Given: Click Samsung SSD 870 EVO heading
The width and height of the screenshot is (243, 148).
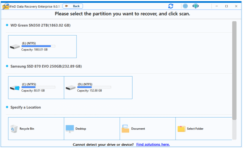Looking at the screenshot, I should pos(46,66).
